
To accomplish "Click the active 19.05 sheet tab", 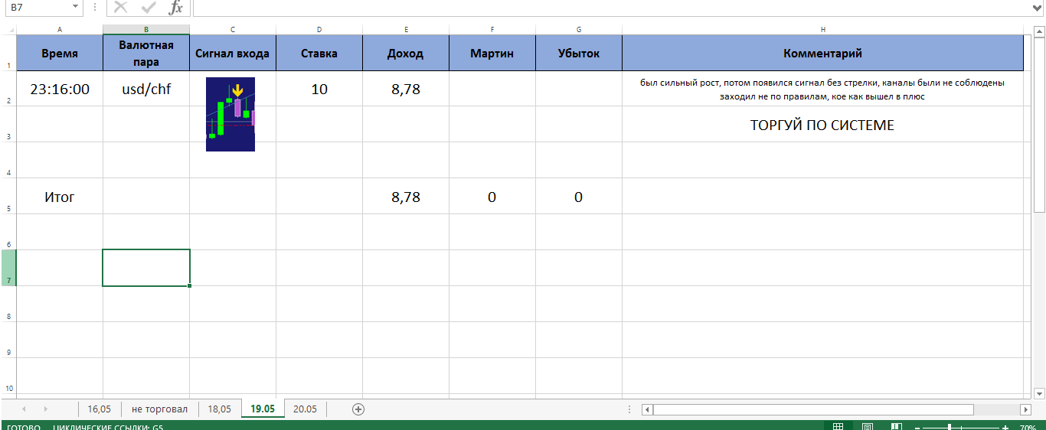I will [x=263, y=409].
